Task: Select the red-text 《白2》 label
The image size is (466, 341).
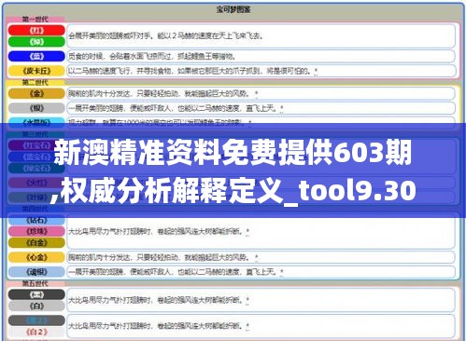Action: [x=36, y=332]
